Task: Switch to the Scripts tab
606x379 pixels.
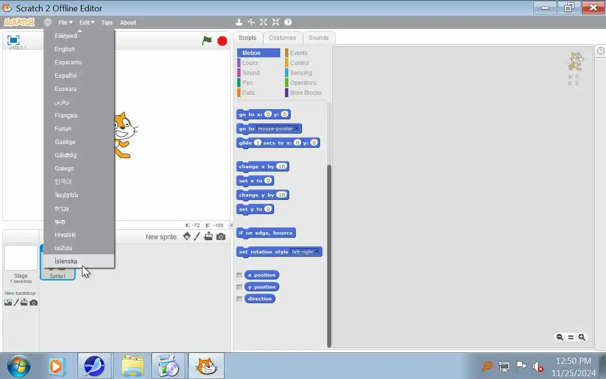Action: (x=247, y=38)
